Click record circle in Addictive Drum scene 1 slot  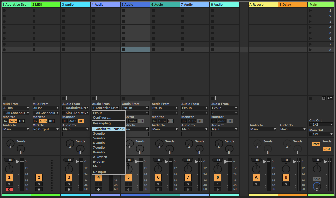4,10
